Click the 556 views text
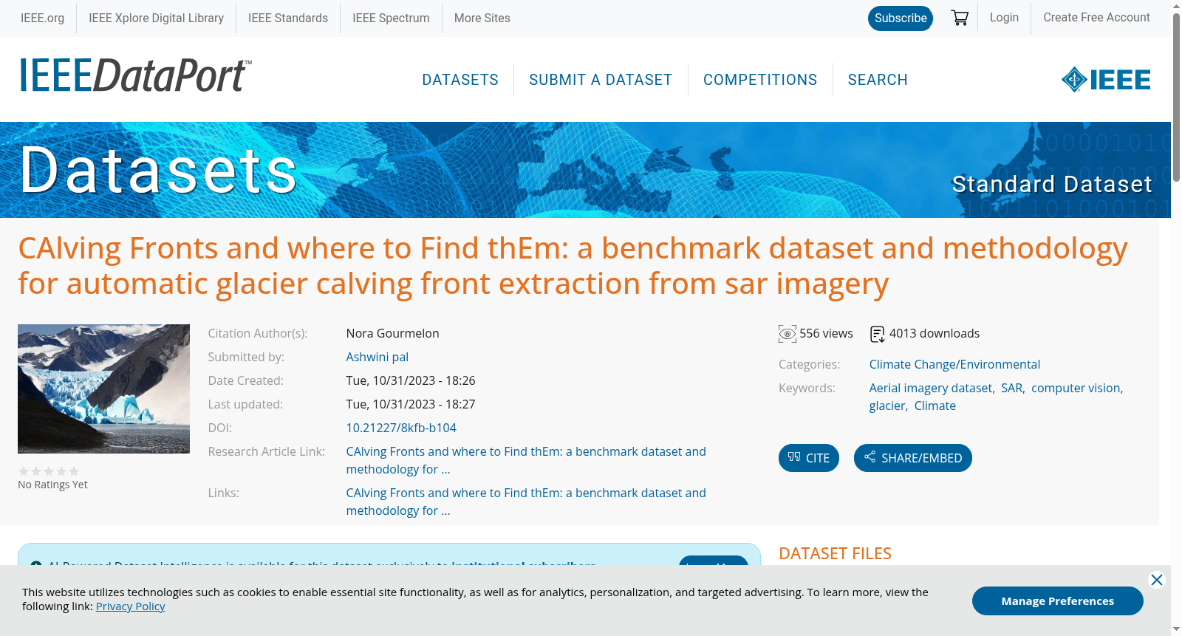Viewport: 1182px width, 636px height. tap(826, 333)
